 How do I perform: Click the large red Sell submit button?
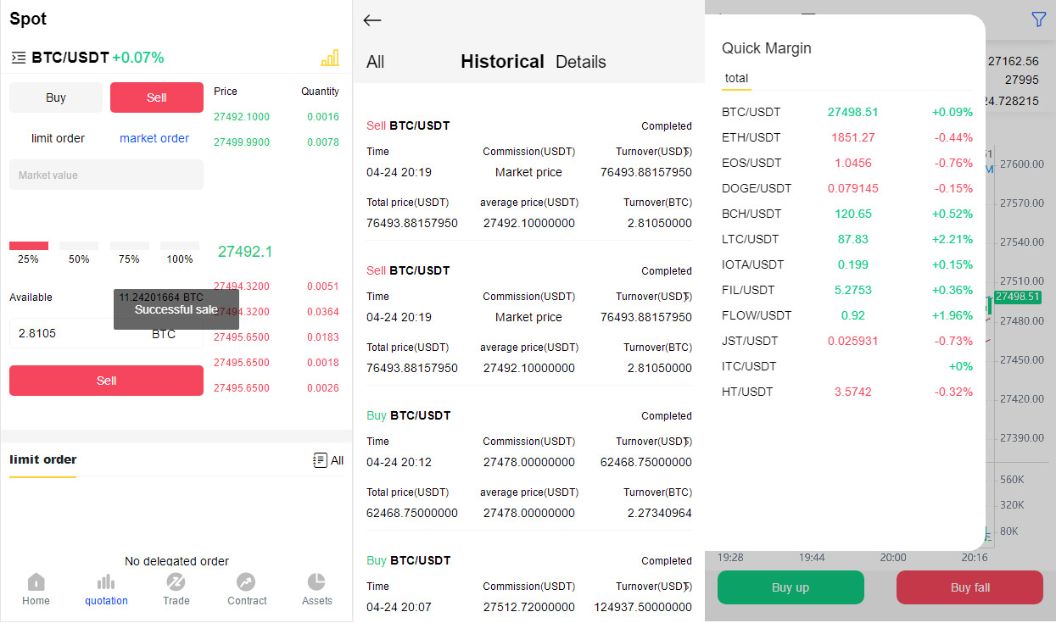106,381
